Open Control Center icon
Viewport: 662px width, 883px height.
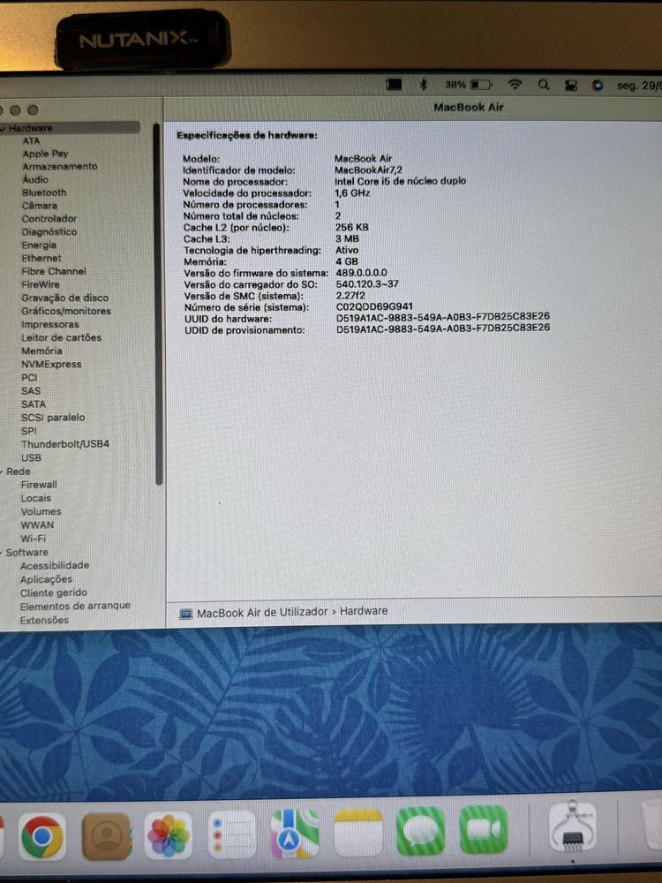(x=571, y=86)
